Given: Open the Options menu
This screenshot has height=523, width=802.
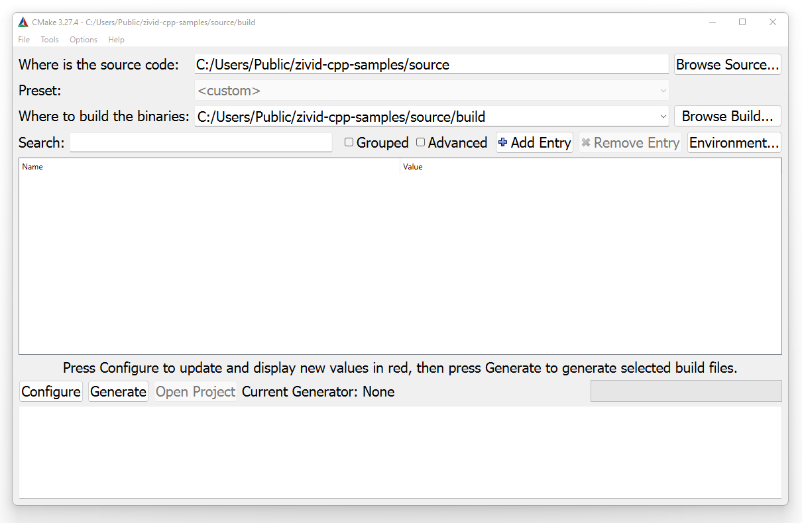Looking at the screenshot, I should [84, 40].
